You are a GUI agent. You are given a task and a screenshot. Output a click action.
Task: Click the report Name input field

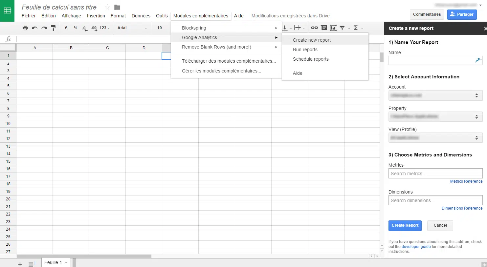pos(430,60)
